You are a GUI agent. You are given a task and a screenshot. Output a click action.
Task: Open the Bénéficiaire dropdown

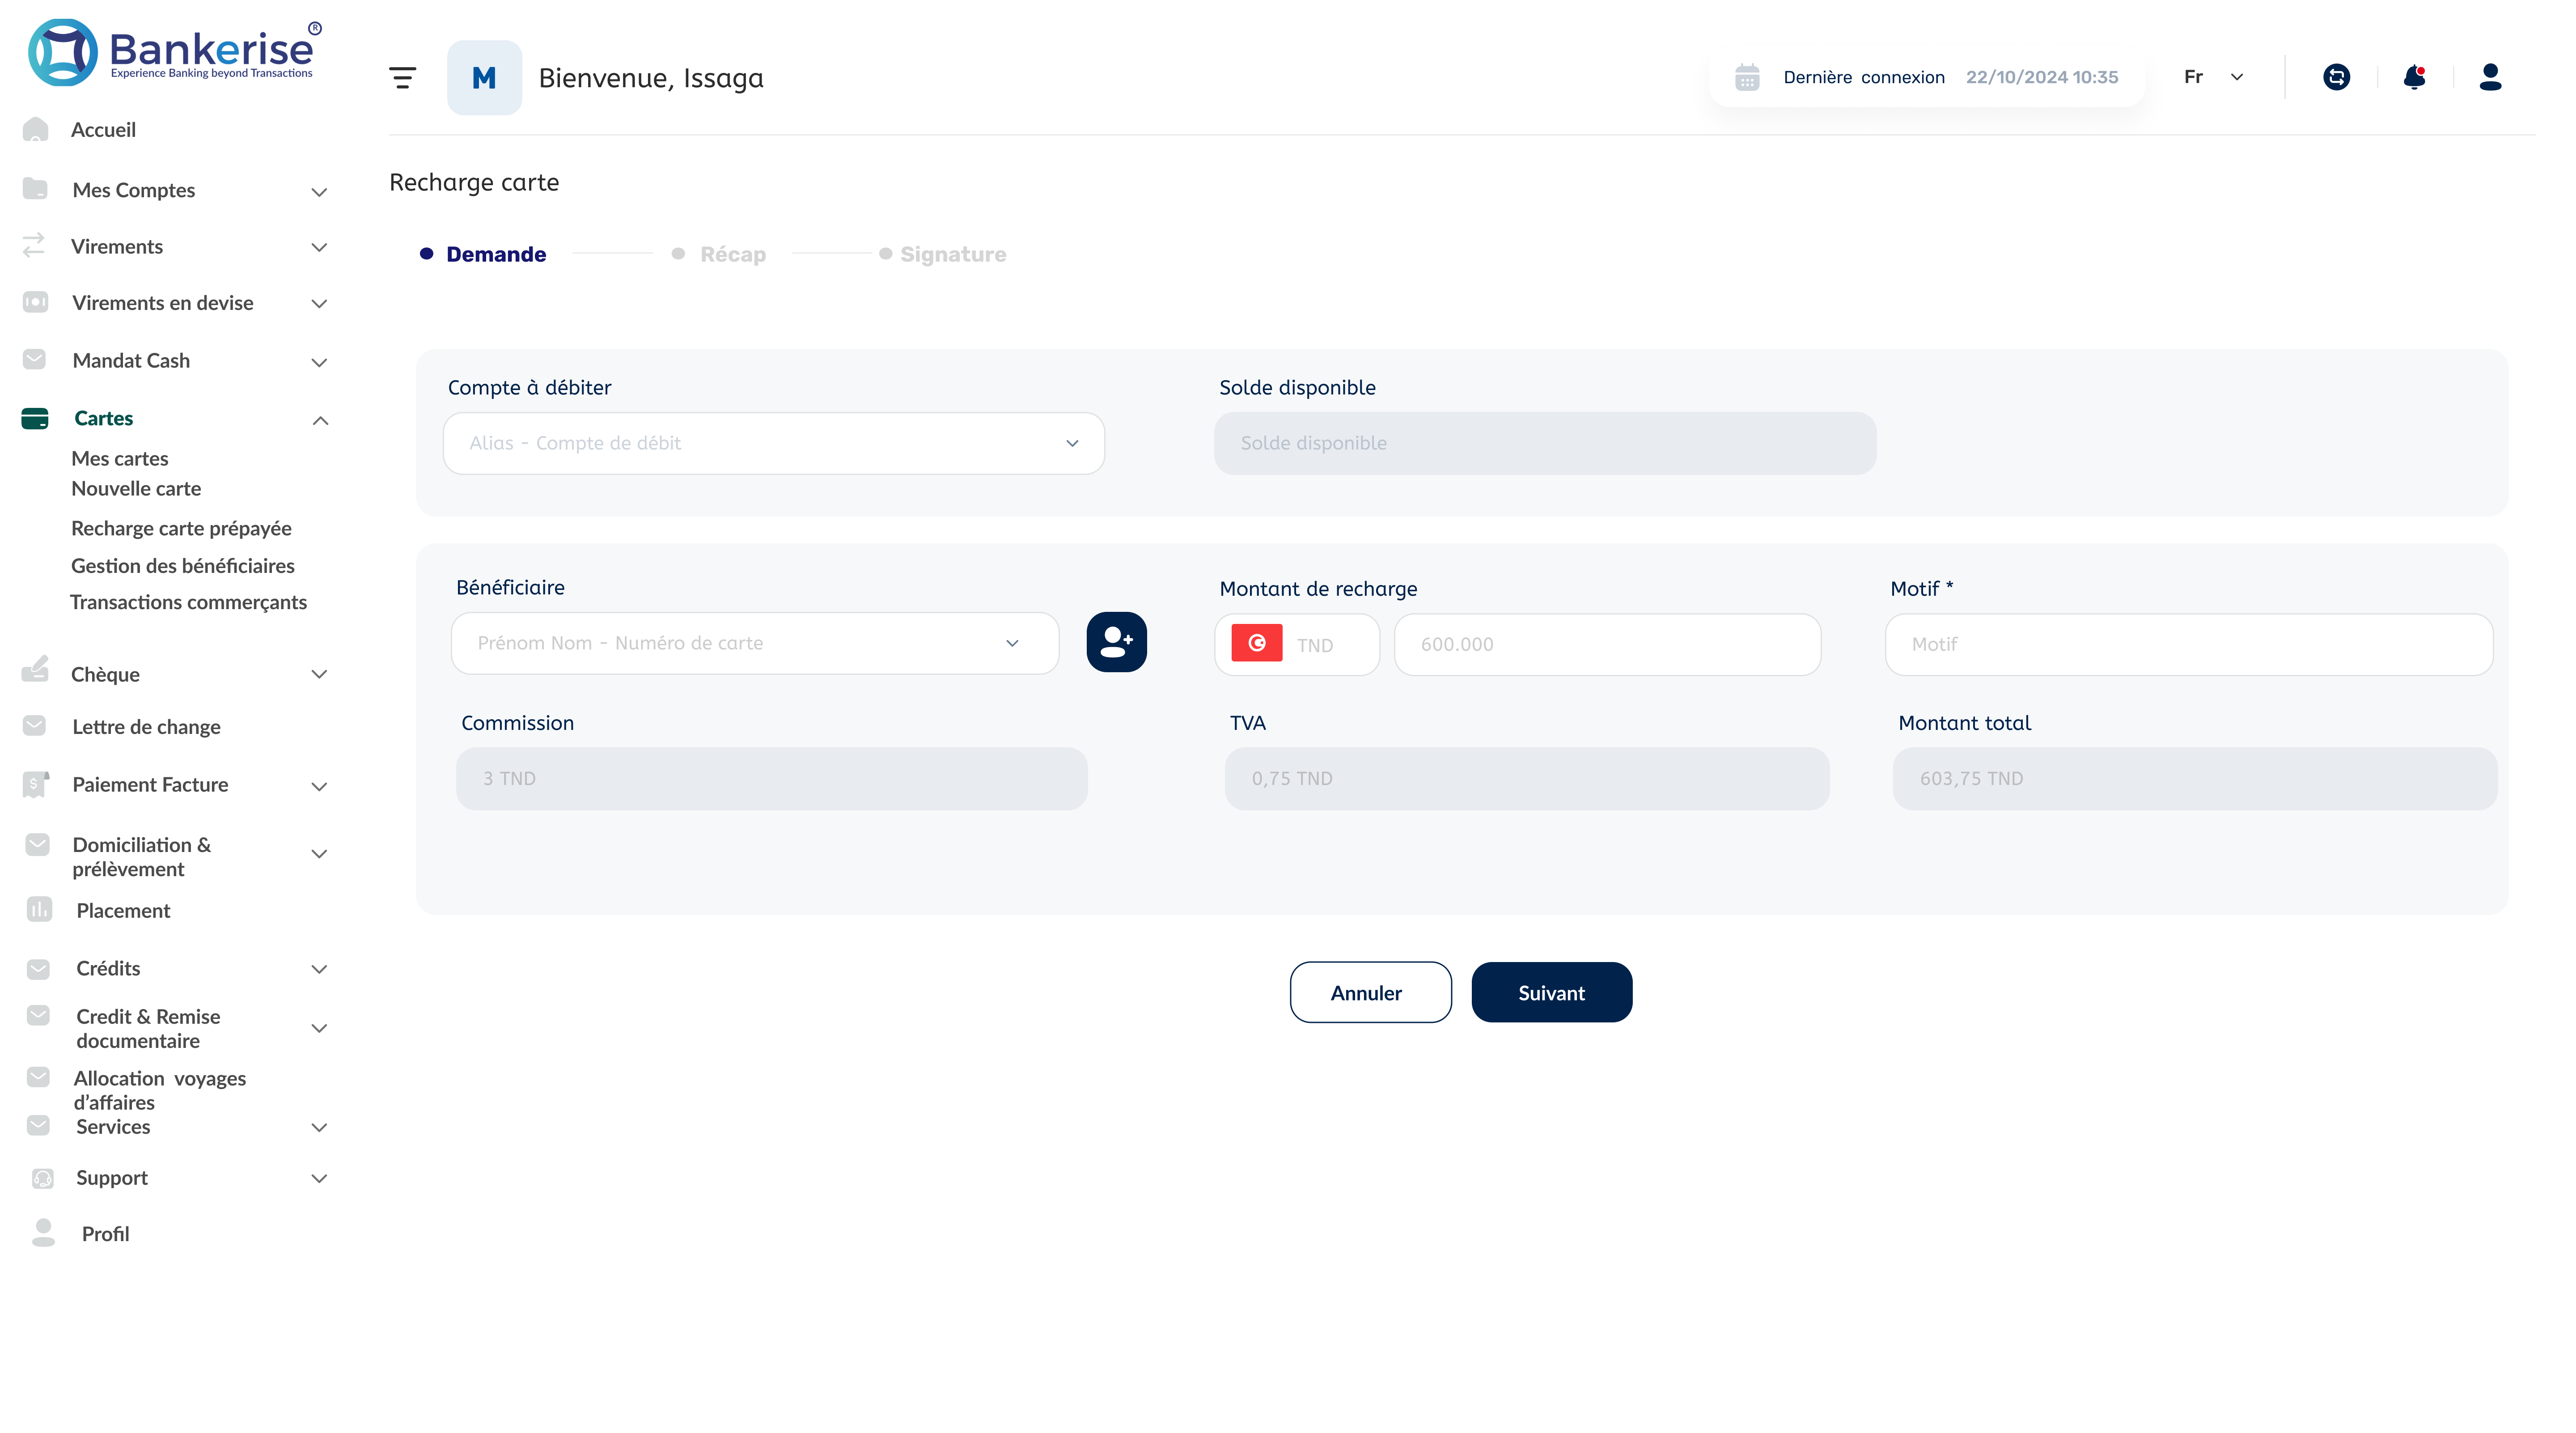pos(754,643)
